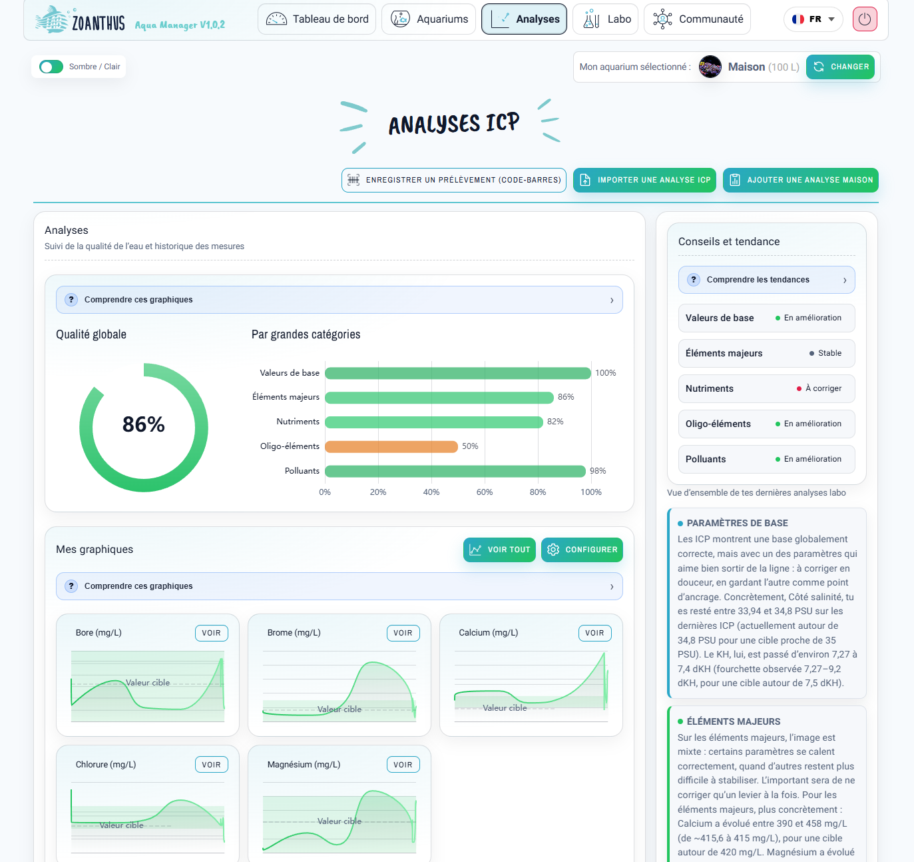Open the FR language dropdown

tap(813, 19)
